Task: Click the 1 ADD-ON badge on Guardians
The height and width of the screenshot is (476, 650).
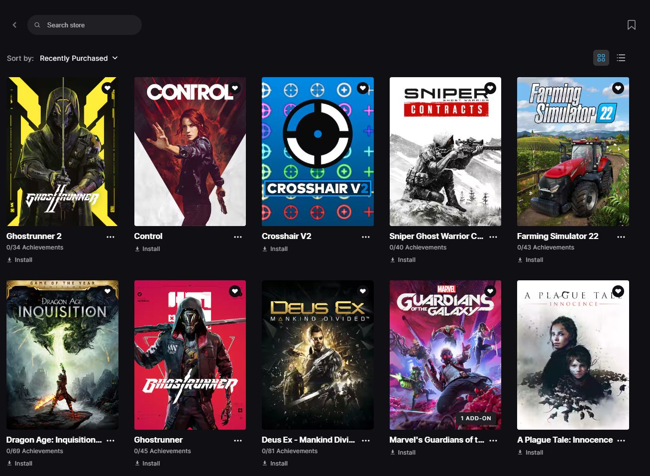Action: [476, 418]
